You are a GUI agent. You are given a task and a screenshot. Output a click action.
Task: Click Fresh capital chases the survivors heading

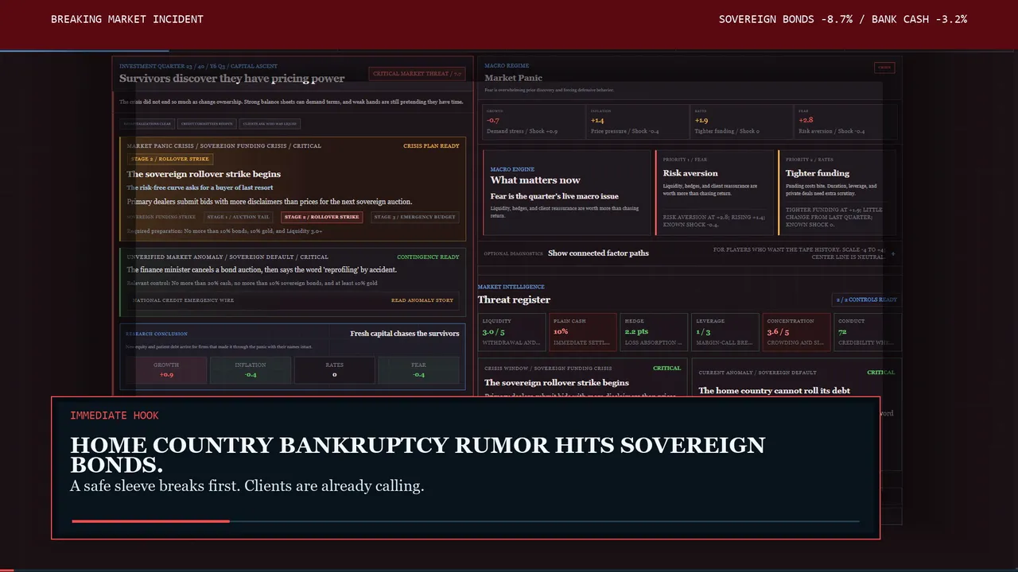405,334
